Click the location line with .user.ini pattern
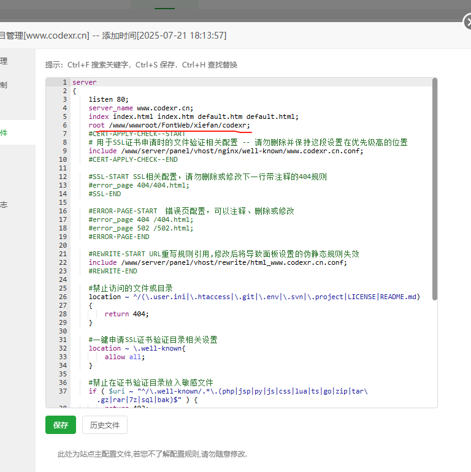471x472 pixels. pos(254,297)
